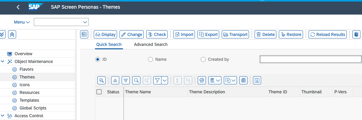Screen dimensions: 362x120
Task: Toggle the navigation panel icon left of Display
Action: click(84, 34)
